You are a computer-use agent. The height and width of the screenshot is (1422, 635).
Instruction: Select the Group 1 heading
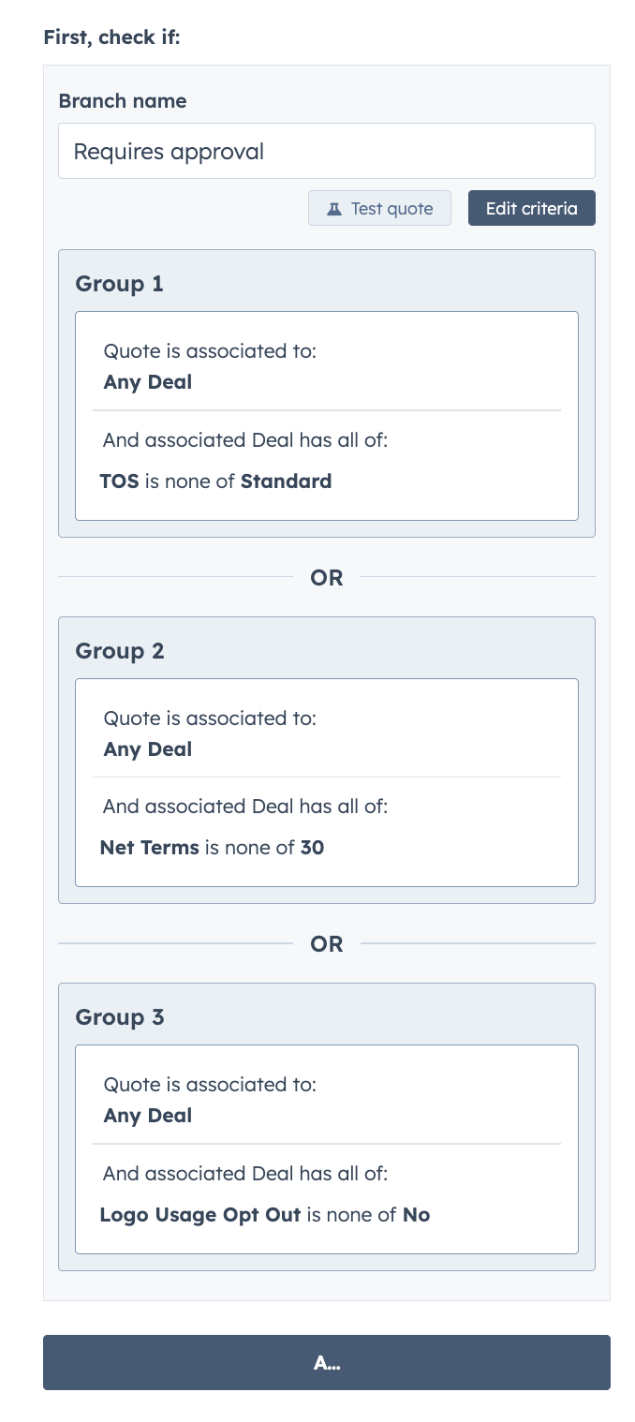coord(120,284)
